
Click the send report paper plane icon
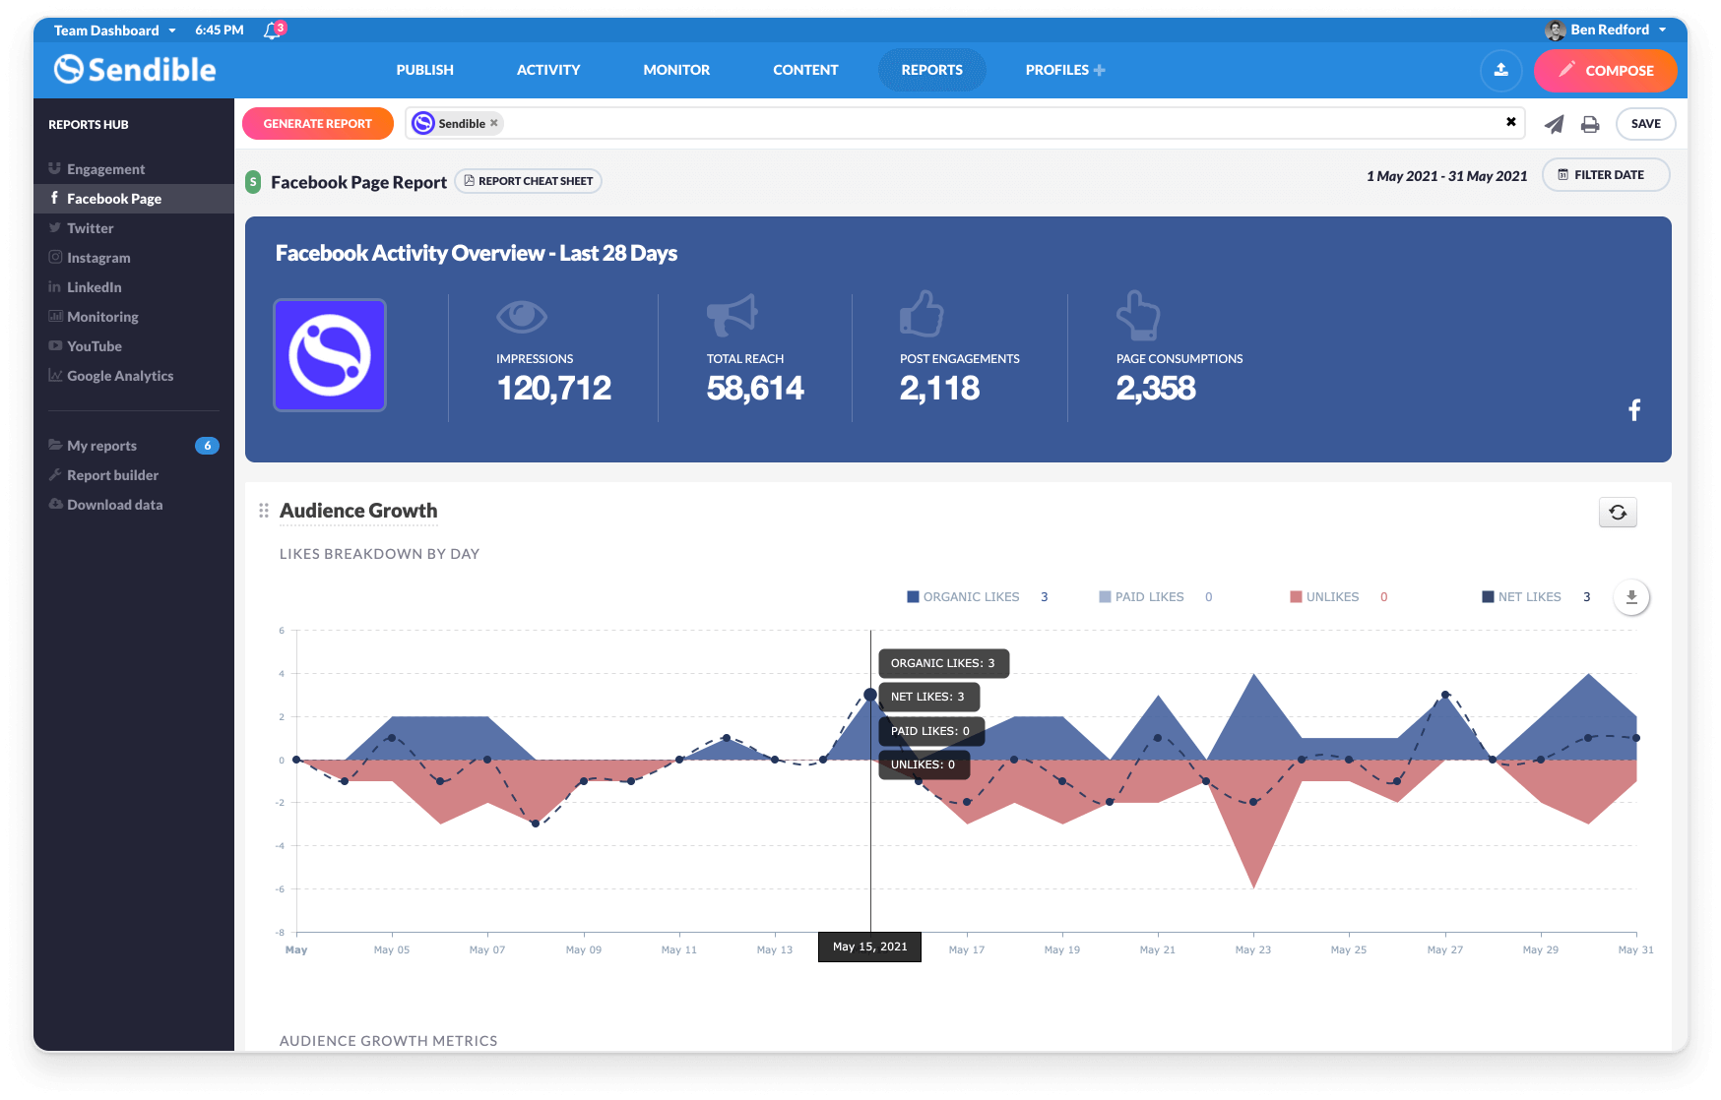[x=1554, y=124]
